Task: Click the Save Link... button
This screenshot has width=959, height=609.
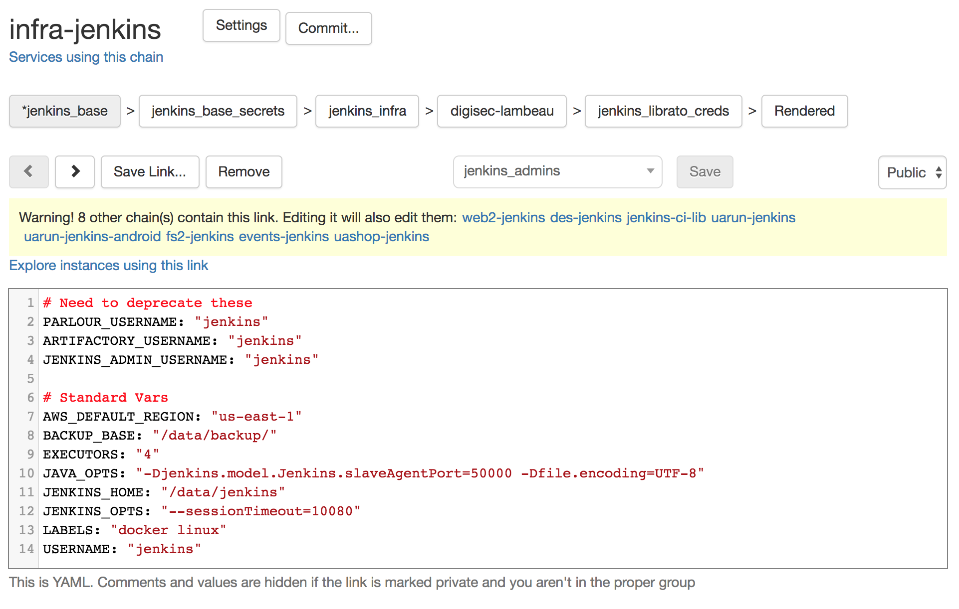Action: [x=150, y=172]
